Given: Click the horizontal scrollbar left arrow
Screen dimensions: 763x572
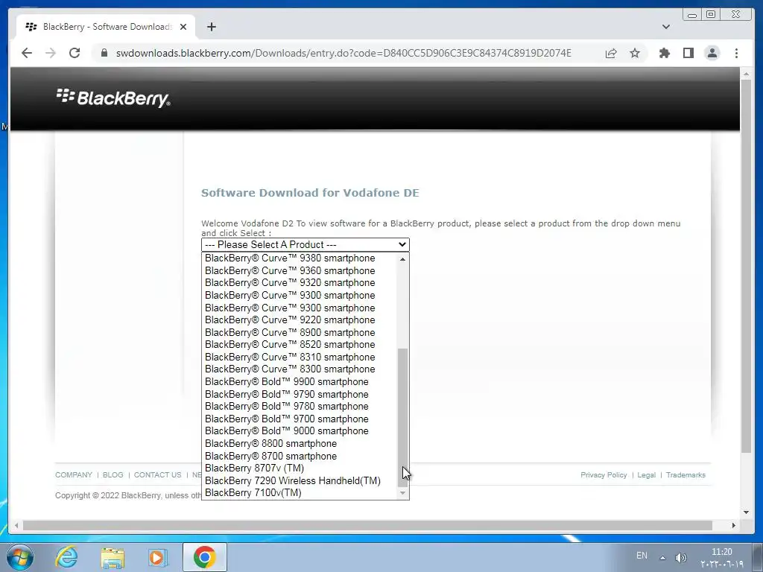Looking at the screenshot, I should (16, 525).
